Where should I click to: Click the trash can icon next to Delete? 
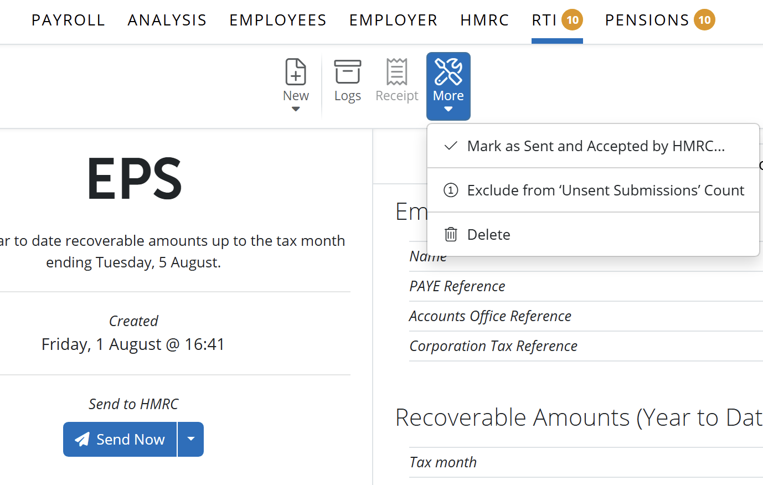pos(451,234)
